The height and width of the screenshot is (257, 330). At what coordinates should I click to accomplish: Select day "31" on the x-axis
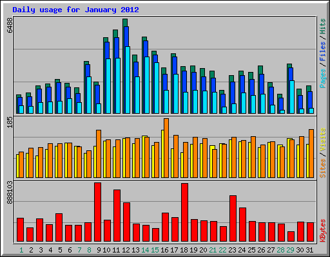(x=309, y=250)
